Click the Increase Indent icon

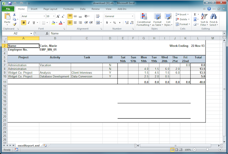point(91,22)
